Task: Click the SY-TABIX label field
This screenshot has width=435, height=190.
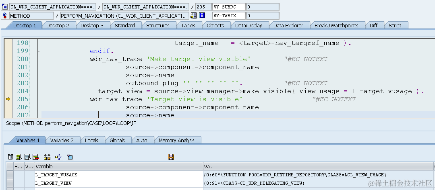Action: (229, 16)
